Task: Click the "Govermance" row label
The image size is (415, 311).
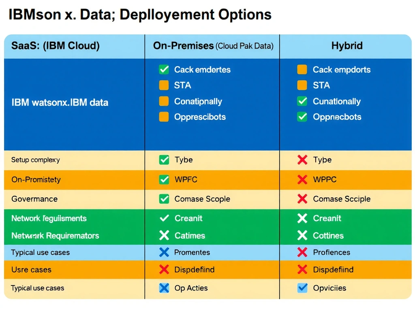Action: 34,199
